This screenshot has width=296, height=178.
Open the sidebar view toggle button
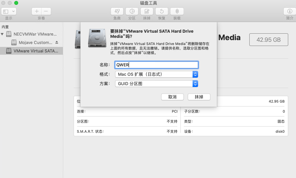click(x=6, y=11)
